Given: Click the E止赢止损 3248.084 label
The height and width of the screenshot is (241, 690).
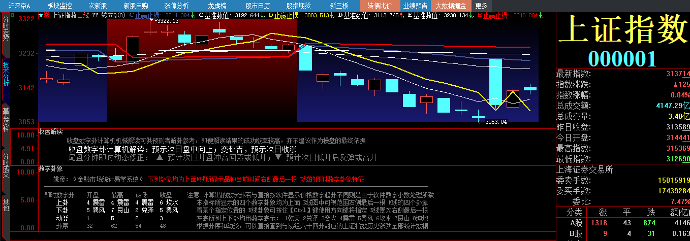Looking at the screenshot, I should pyautogui.click(x=510, y=15).
